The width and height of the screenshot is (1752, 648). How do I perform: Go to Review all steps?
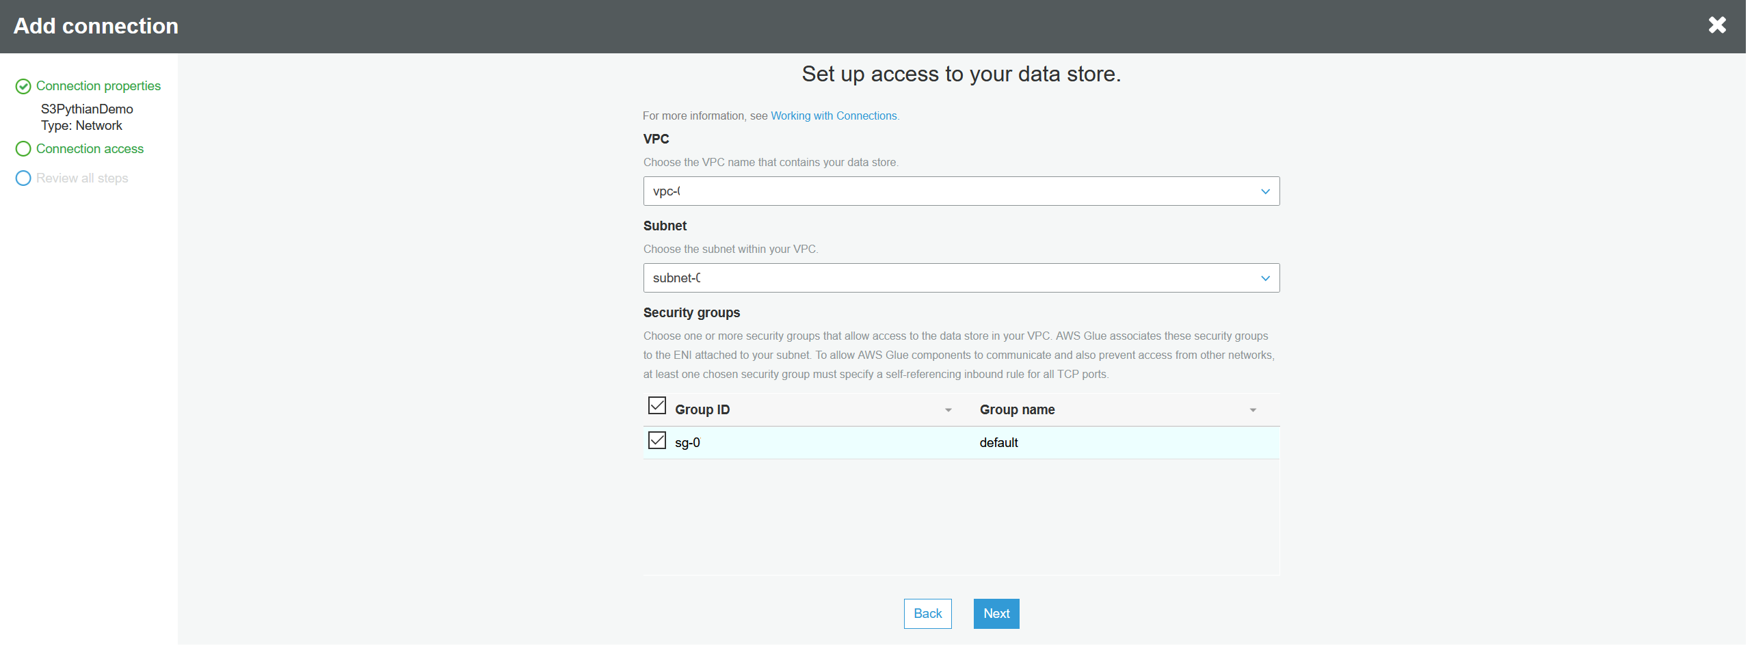click(82, 178)
